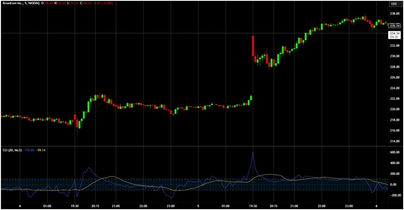This screenshot has height=210, width=404.
Task: Click the -200.00 CCI scale label
Action: coord(394,195)
